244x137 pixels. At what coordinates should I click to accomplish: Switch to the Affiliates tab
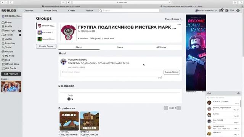pyautogui.click(x=161, y=47)
